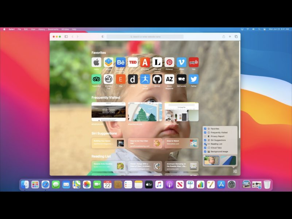Open the pine trees illustration frequently visited thumbnail
Screen dimensions: 292x219
click(145, 112)
